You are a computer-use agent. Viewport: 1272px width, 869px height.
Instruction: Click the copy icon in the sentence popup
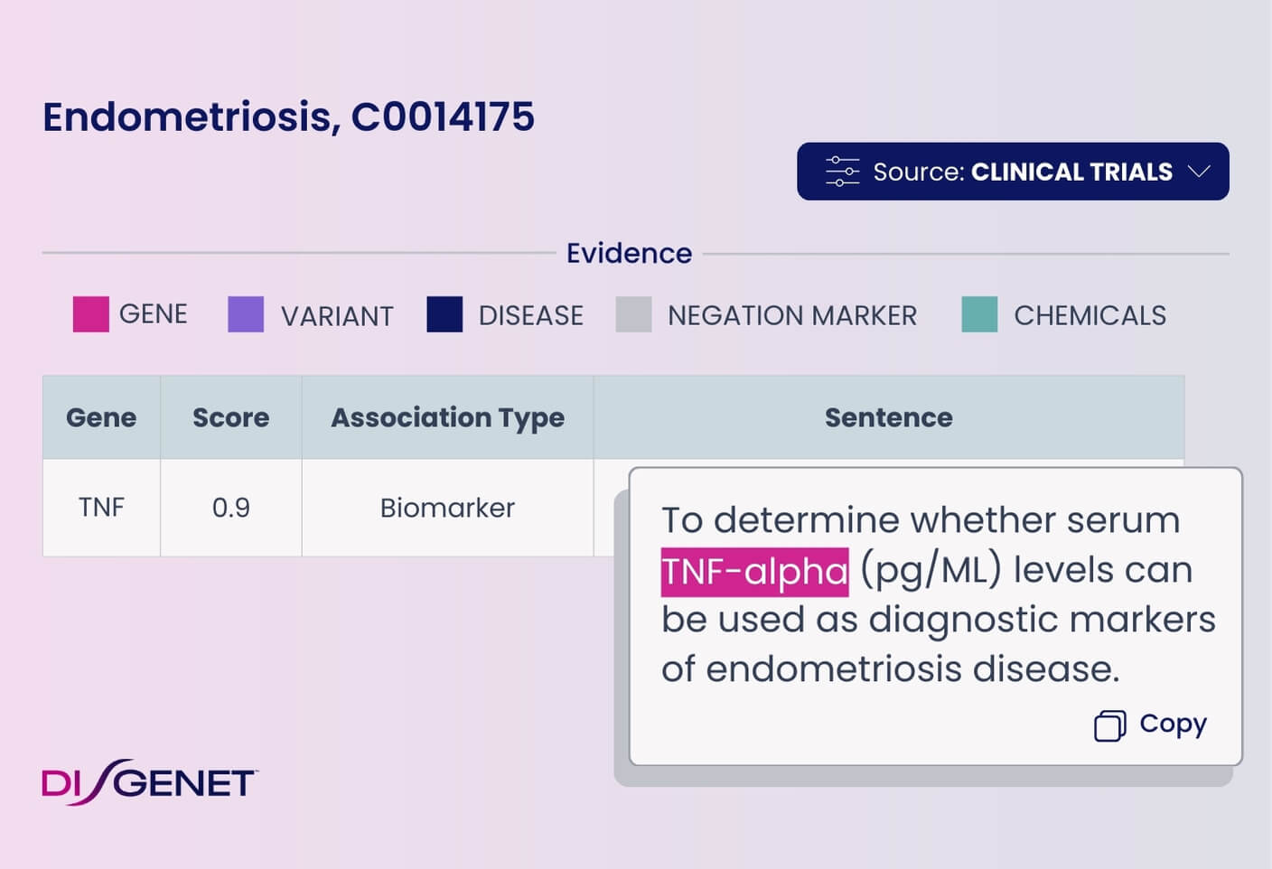click(1109, 725)
